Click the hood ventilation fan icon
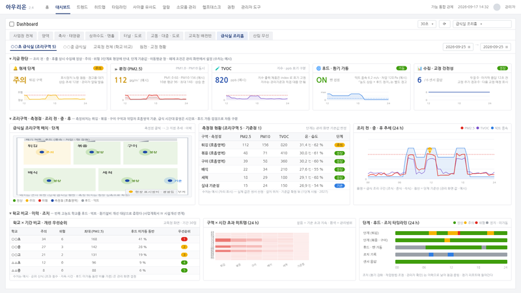 tap(318, 68)
